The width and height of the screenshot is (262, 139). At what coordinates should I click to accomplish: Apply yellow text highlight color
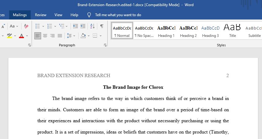point(10,36)
